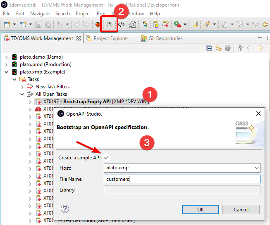Click the red bug debug icon
Image resolution: width=270 pixels, height=225 pixels.
click(x=98, y=24)
